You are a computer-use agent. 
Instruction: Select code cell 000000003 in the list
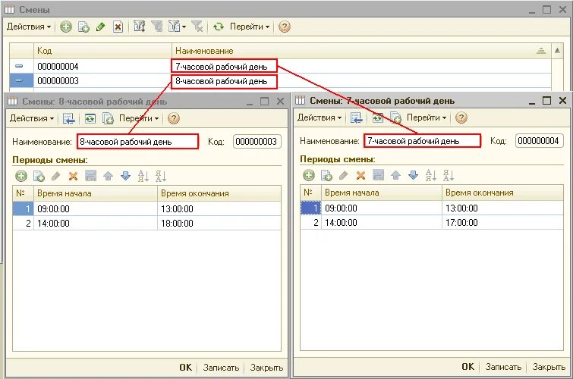tap(102, 80)
